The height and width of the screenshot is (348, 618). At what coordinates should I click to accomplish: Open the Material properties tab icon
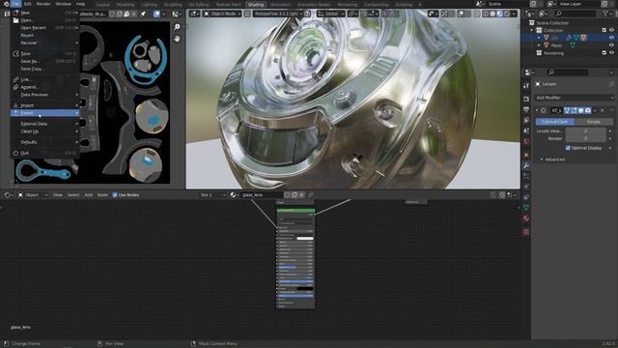coord(526,218)
